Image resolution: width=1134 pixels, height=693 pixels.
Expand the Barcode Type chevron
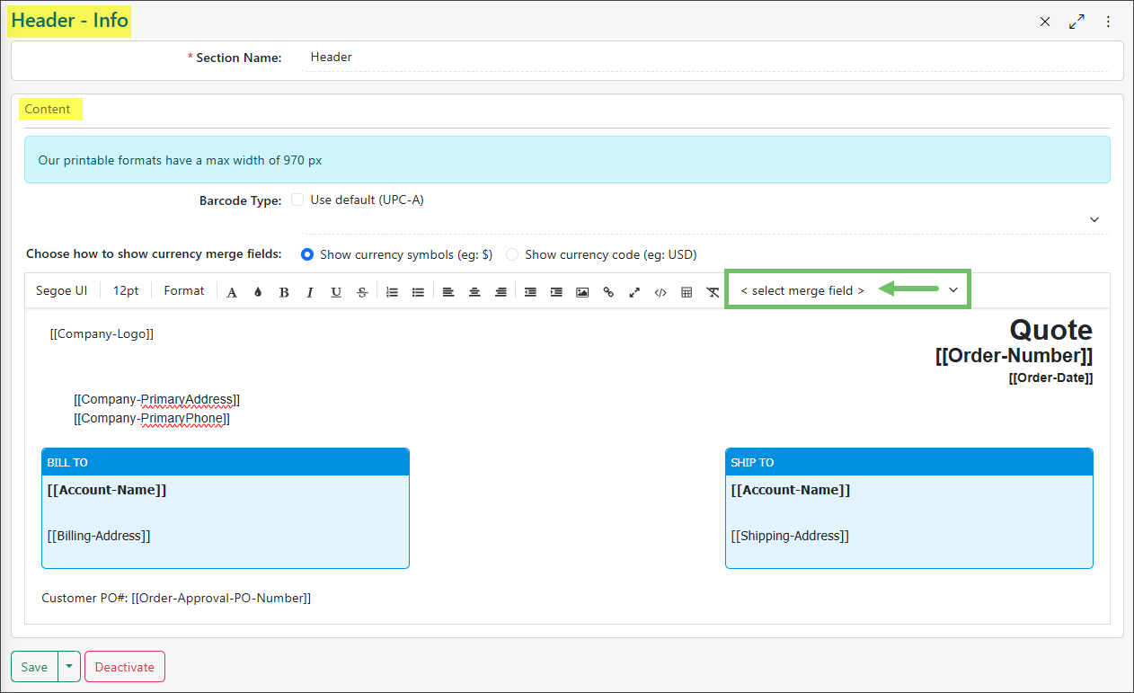(1094, 219)
